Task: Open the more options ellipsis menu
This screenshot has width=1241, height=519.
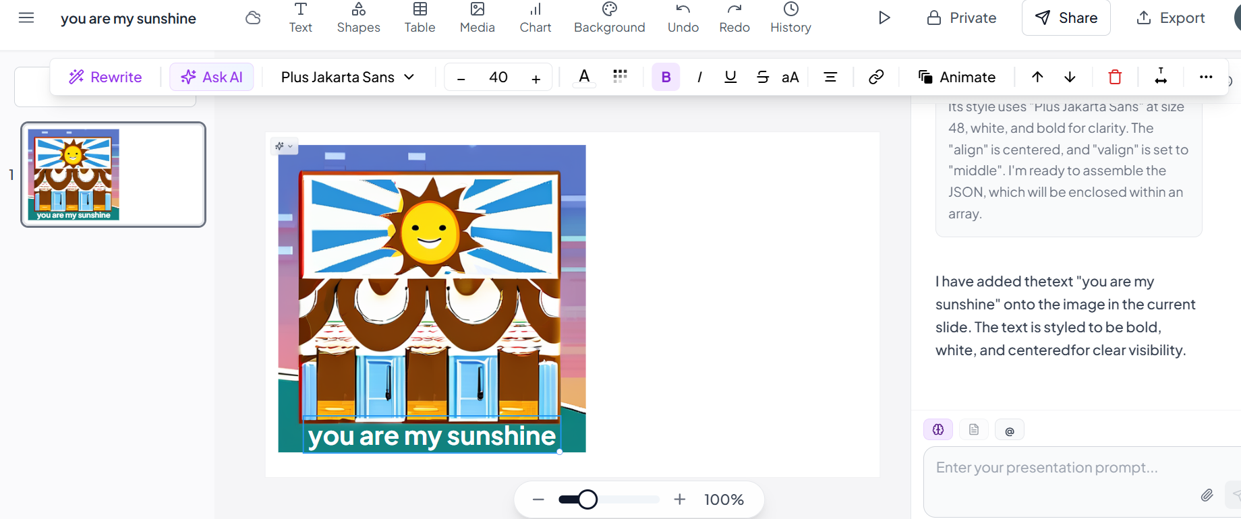Action: click(x=1206, y=78)
